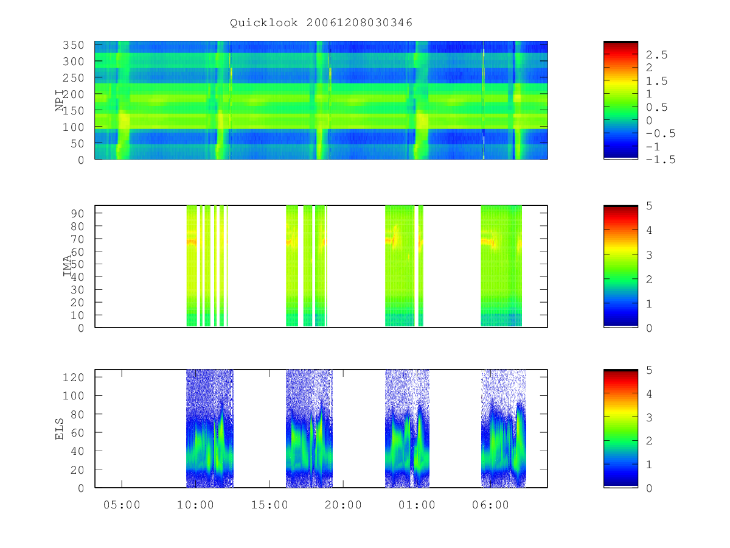Click the -0.5 label on NPI colorbar
The height and width of the screenshot is (548, 730).
click(661, 133)
